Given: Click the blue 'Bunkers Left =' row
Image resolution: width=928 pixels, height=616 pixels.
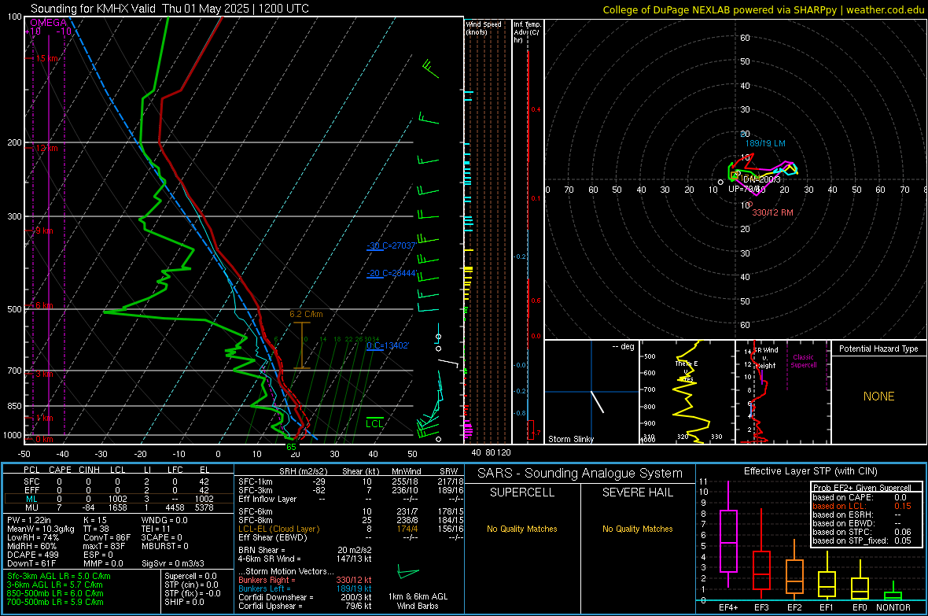Looking at the screenshot, I should [x=305, y=588].
